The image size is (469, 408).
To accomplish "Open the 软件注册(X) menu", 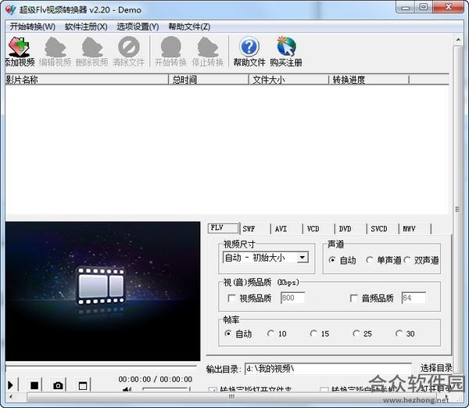I will pos(86,27).
